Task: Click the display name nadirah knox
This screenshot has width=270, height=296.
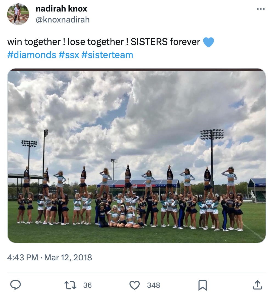Action: pos(61,9)
